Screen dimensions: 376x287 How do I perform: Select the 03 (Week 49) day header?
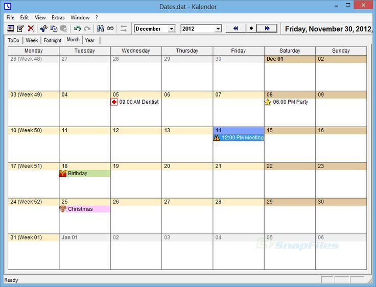pyautogui.click(x=34, y=94)
